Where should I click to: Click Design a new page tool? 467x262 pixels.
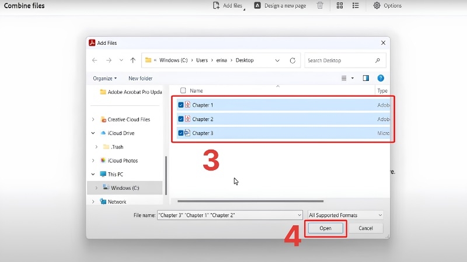pos(280,6)
